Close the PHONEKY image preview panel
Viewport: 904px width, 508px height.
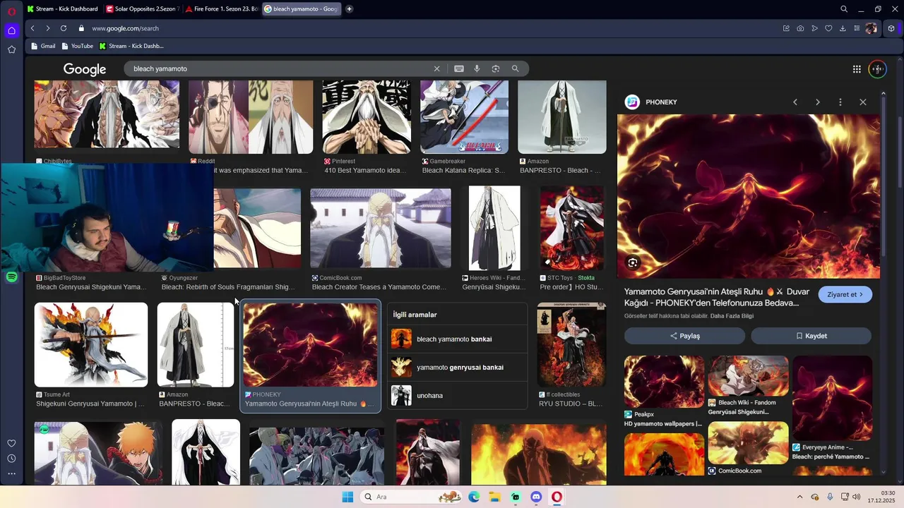pos(863,102)
